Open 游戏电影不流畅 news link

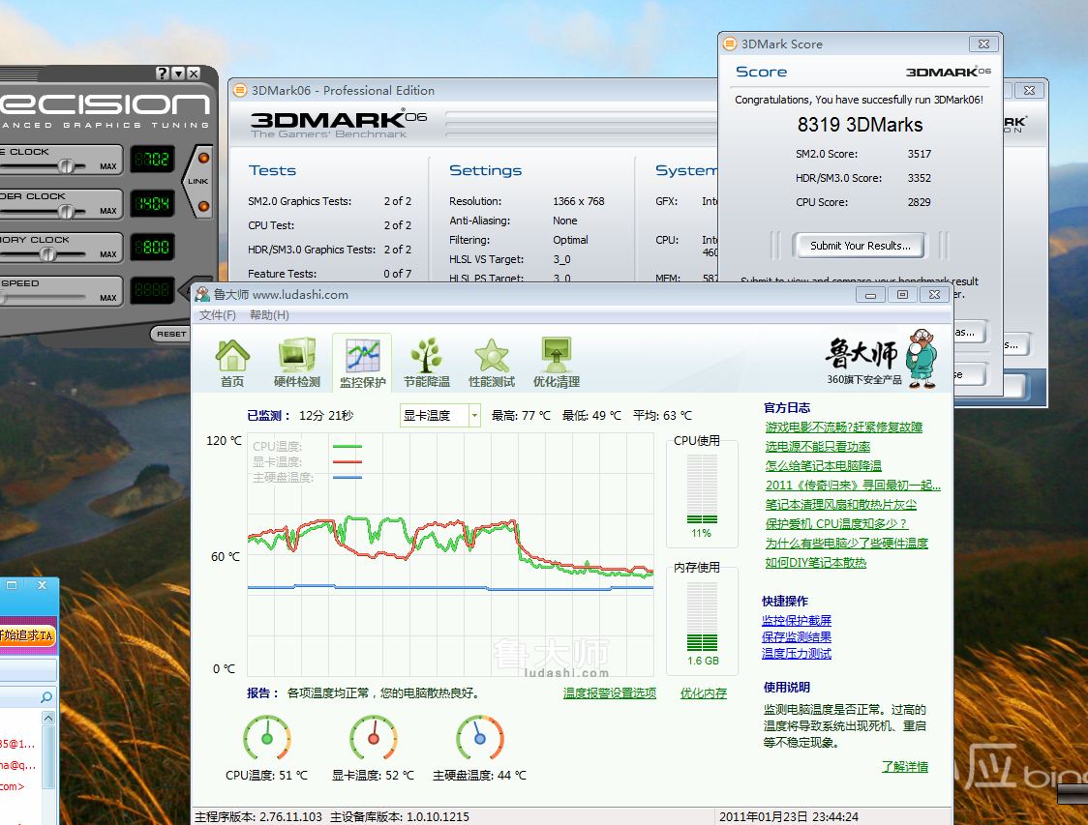844,427
